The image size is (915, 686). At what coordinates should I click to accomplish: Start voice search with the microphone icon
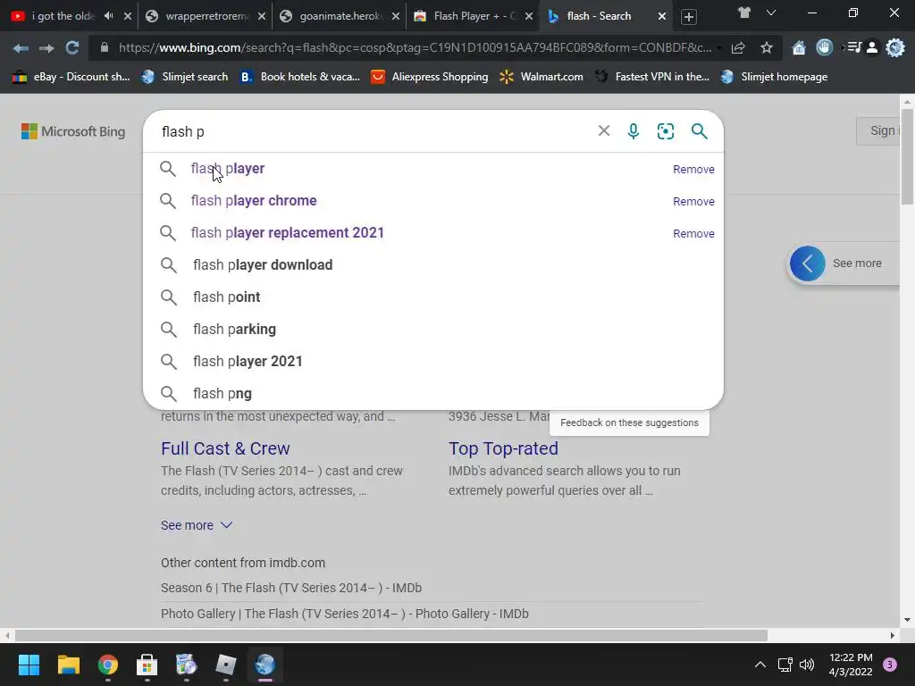coord(634,131)
